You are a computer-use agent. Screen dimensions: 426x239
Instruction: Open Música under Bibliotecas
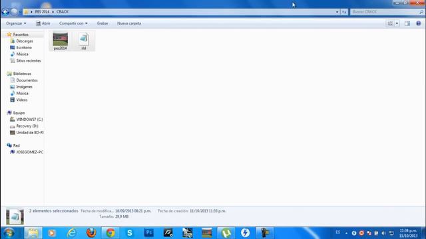pyautogui.click(x=22, y=93)
